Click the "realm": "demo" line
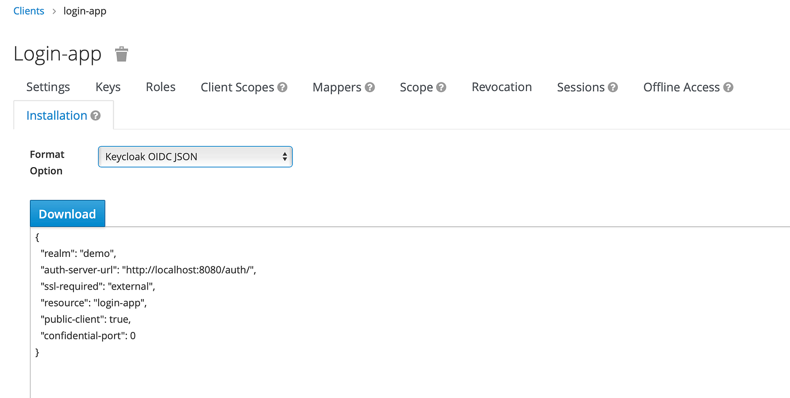 (78, 253)
